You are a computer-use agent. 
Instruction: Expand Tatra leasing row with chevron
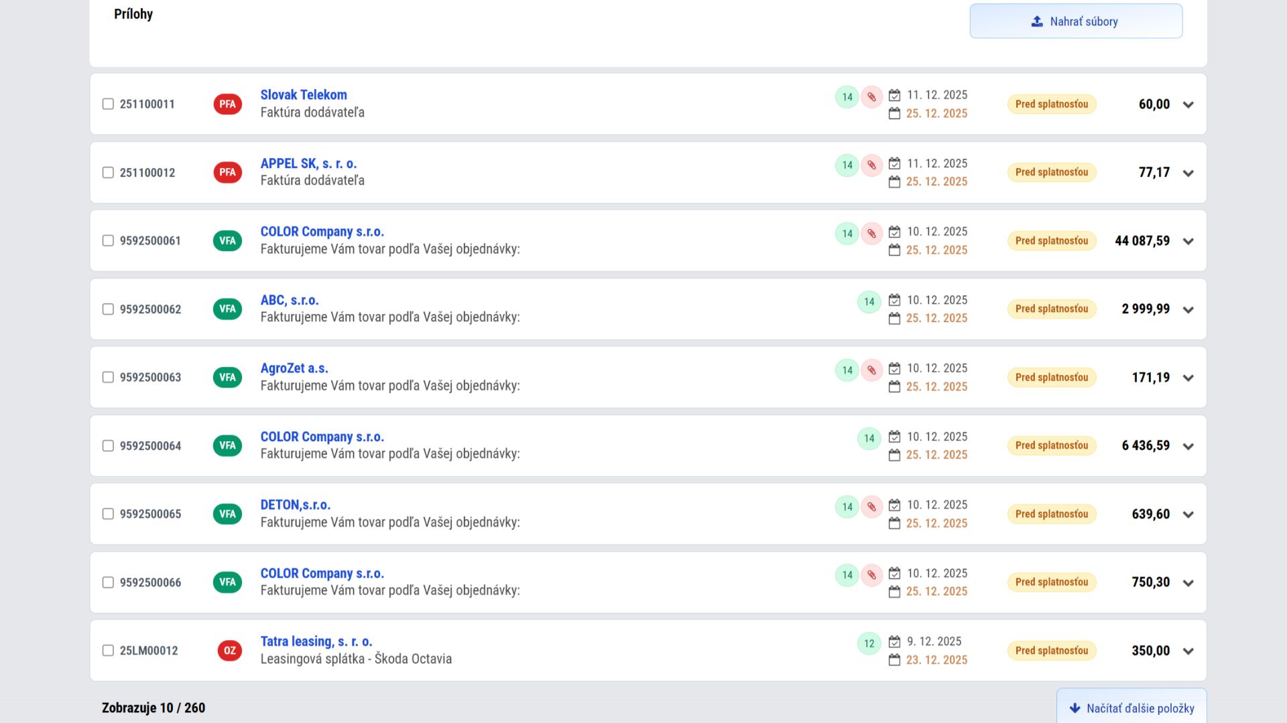(x=1188, y=651)
